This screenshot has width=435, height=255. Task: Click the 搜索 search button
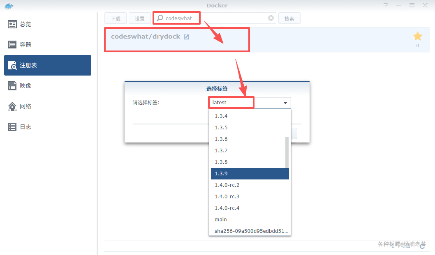pos(289,18)
